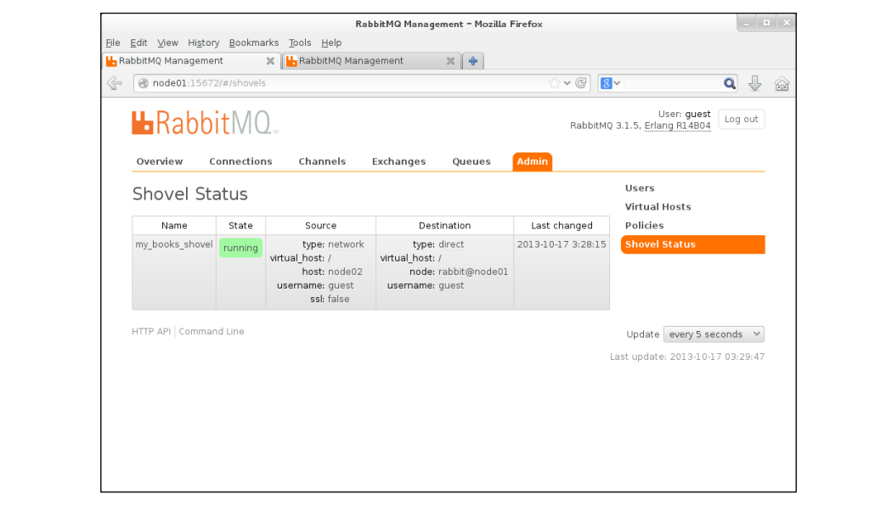This screenshot has width=892, height=505.
Task: Open the View menu
Action: [x=167, y=42]
